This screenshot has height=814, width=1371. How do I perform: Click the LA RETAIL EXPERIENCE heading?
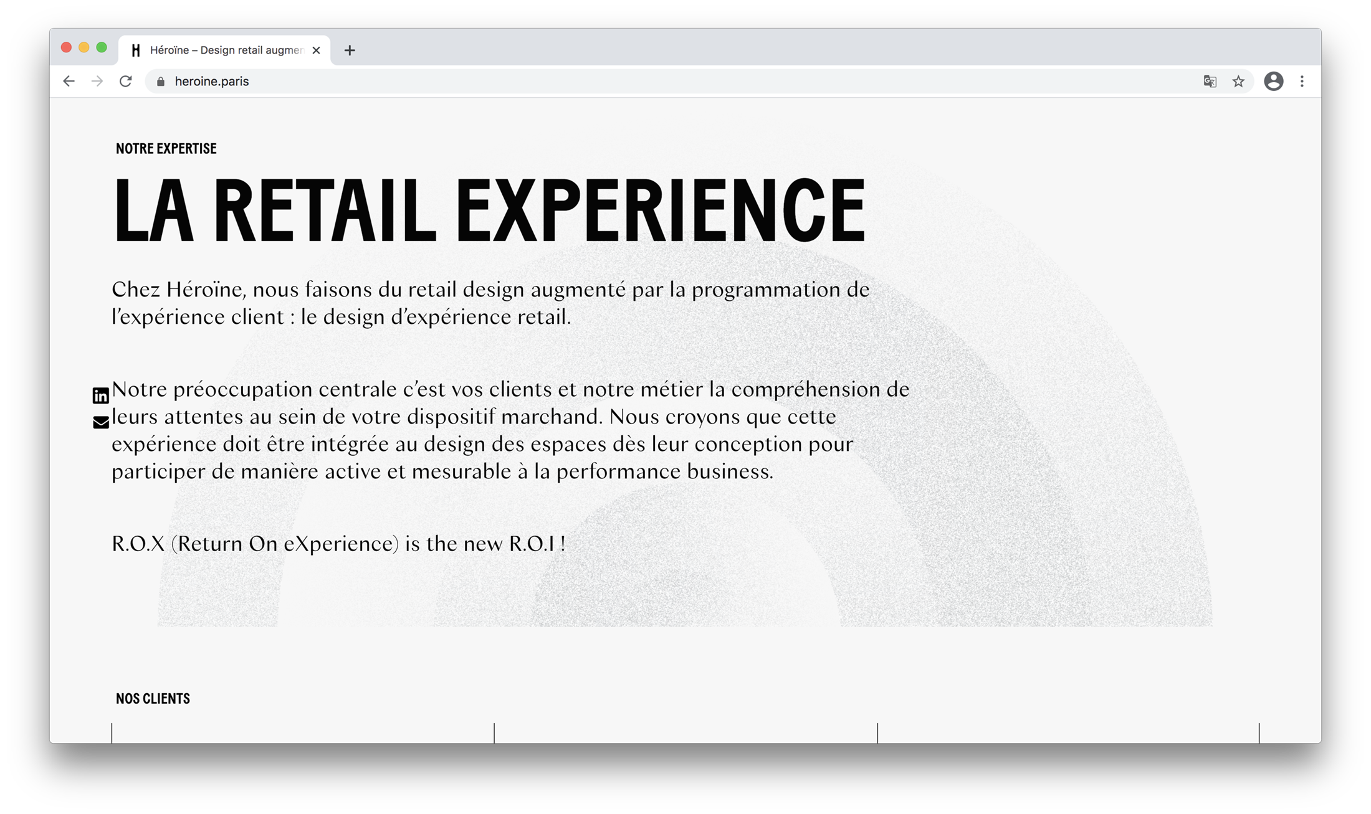(490, 211)
